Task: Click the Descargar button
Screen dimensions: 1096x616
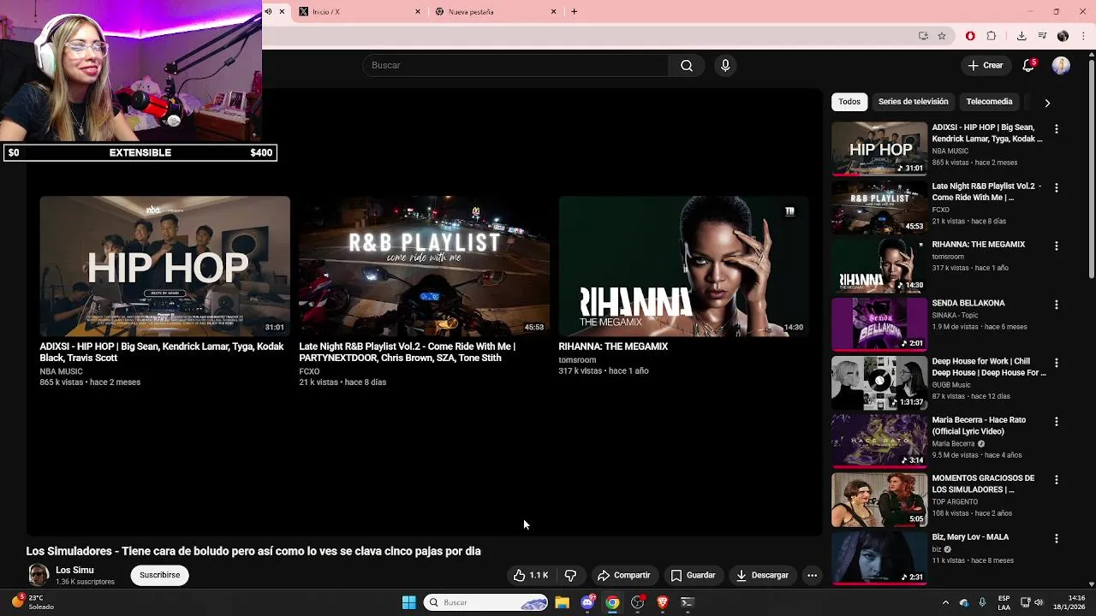Action: pyautogui.click(x=762, y=576)
